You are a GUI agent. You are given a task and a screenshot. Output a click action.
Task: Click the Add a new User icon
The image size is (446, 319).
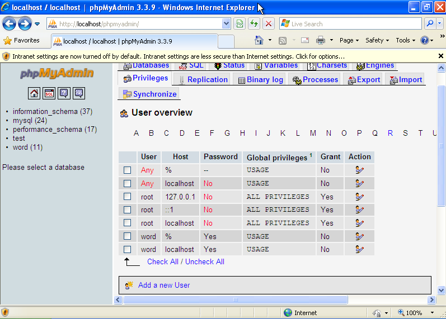click(129, 285)
